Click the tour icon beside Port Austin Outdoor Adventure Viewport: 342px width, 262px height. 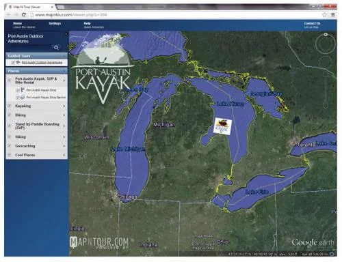(18, 62)
